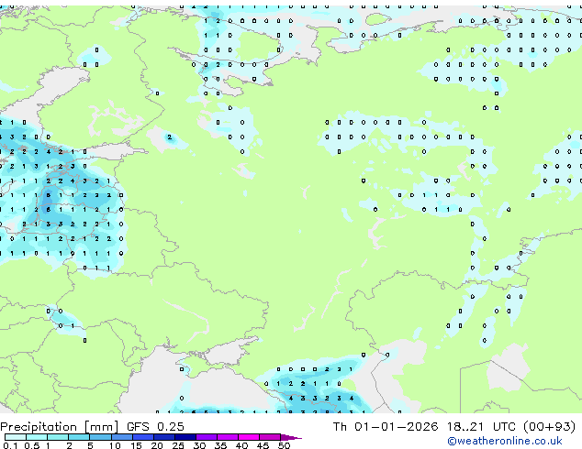Click the "GFS 0.25" model label

pos(155,427)
